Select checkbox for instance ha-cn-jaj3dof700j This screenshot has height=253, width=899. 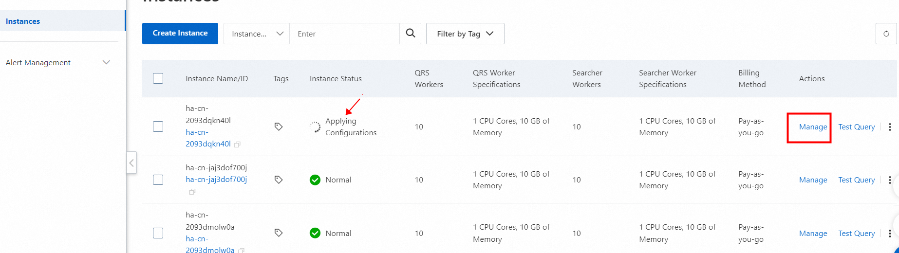coord(158,180)
